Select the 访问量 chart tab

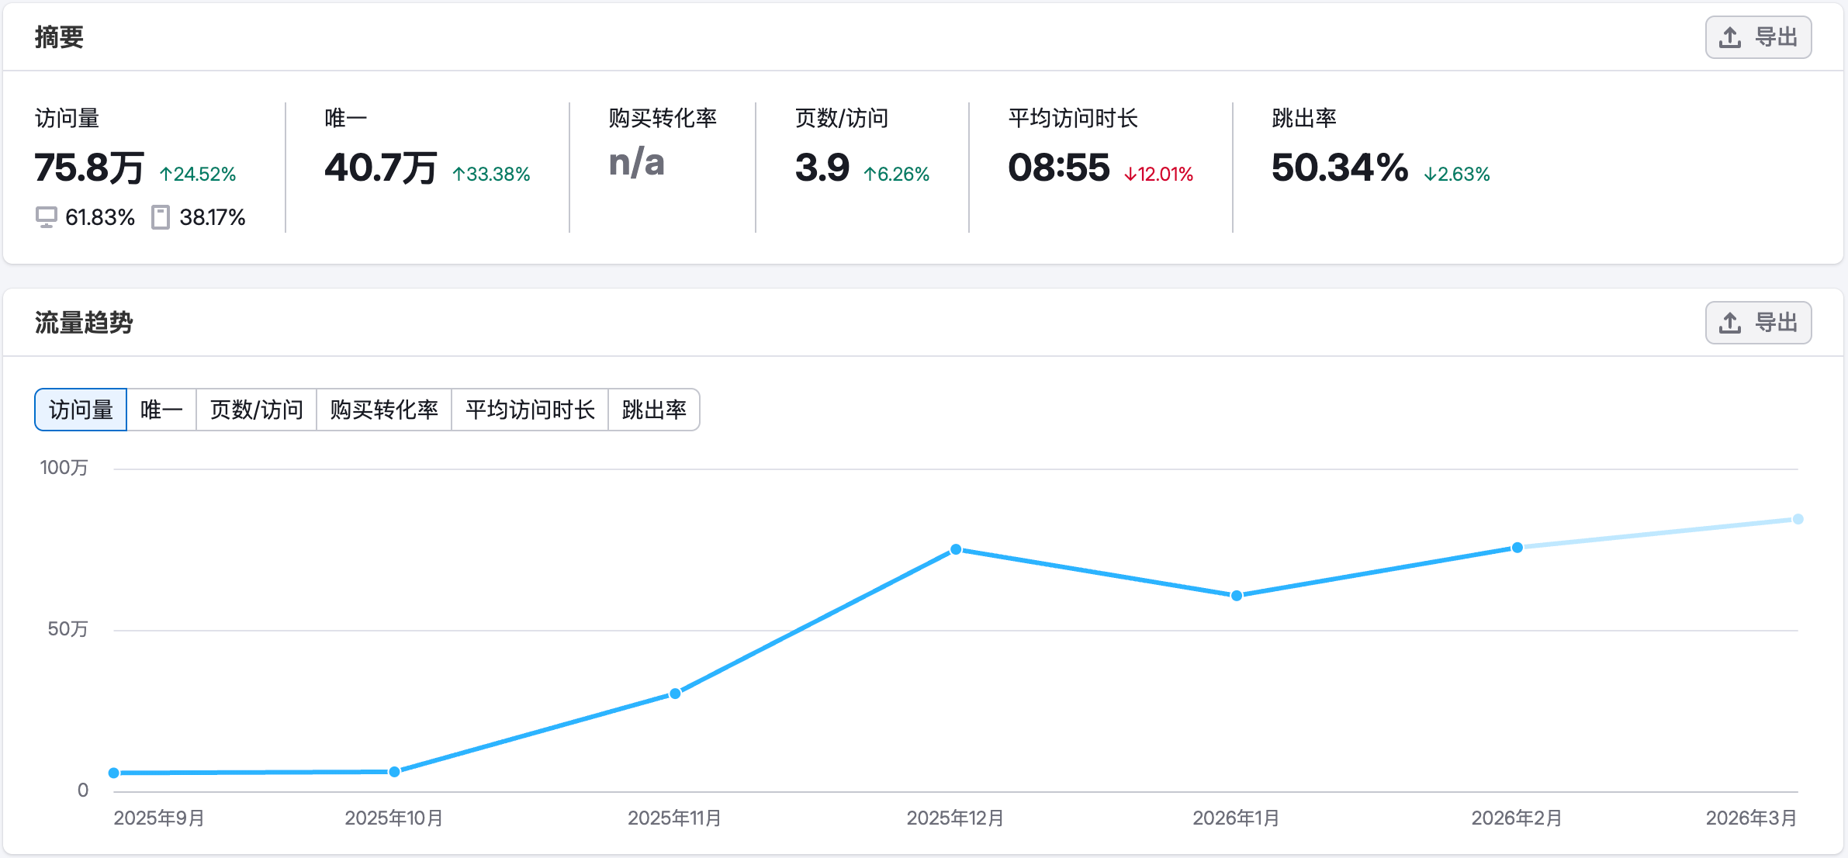coord(81,410)
